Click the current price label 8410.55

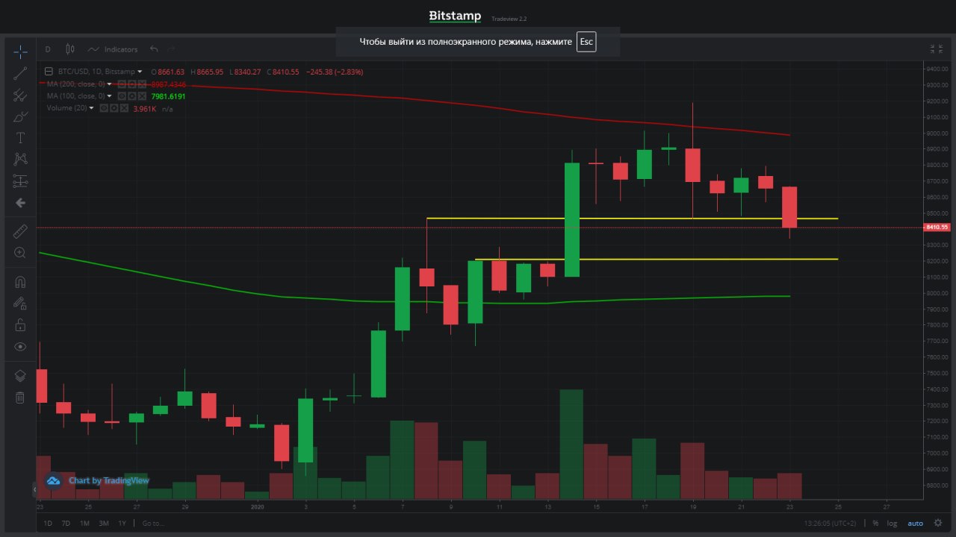pyautogui.click(x=937, y=227)
